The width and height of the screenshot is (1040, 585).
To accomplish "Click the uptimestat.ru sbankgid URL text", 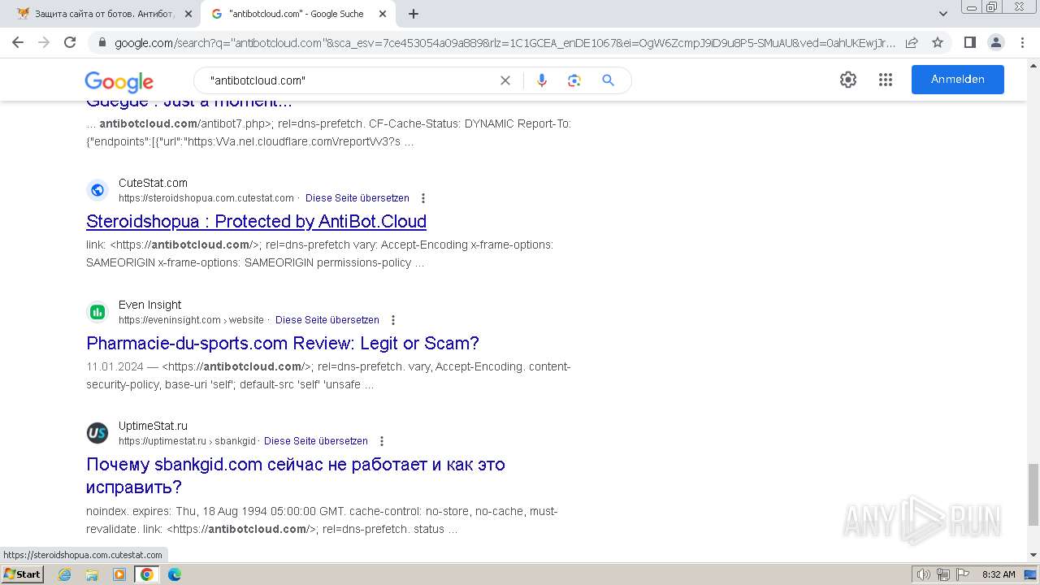I will coord(187,441).
